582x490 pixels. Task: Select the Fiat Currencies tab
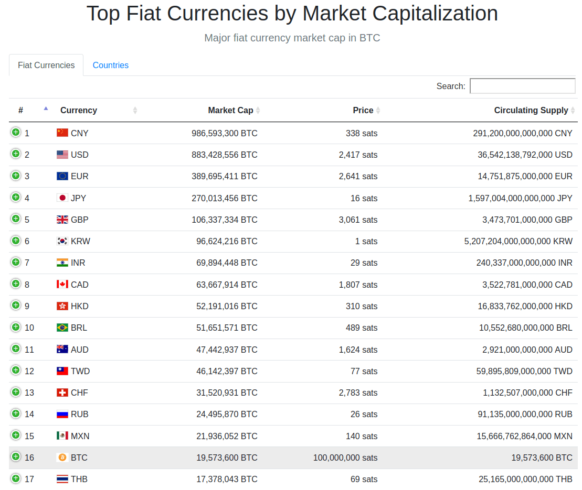pyautogui.click(x=46, y=65)
